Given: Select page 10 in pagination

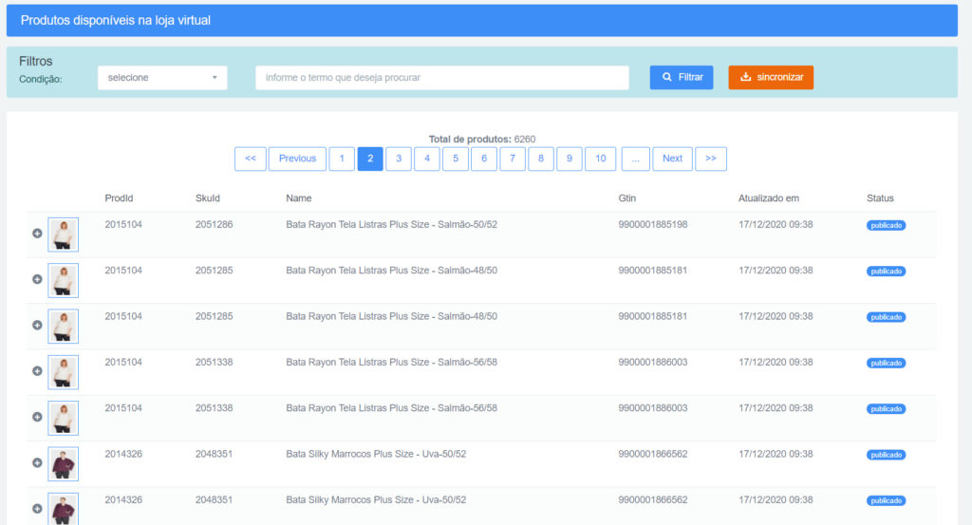Looking at the screenshot, I should click(601, 159).
